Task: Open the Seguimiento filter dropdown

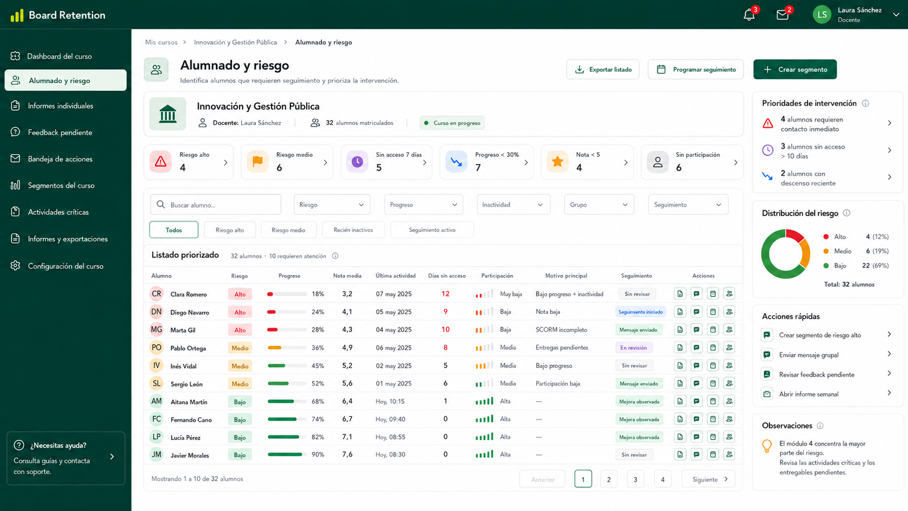Action: [x=688, y=205]
